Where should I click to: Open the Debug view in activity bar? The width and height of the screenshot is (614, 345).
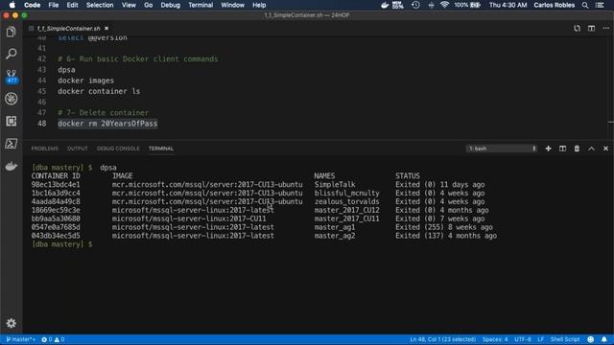point(11,99)
